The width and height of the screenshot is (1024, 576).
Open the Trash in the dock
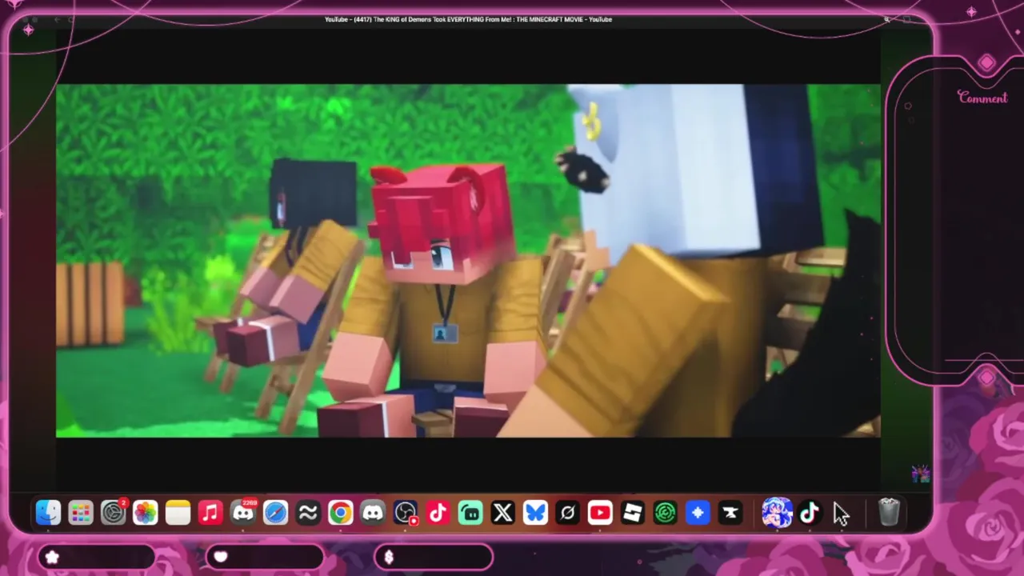click(x=889, y=513)
